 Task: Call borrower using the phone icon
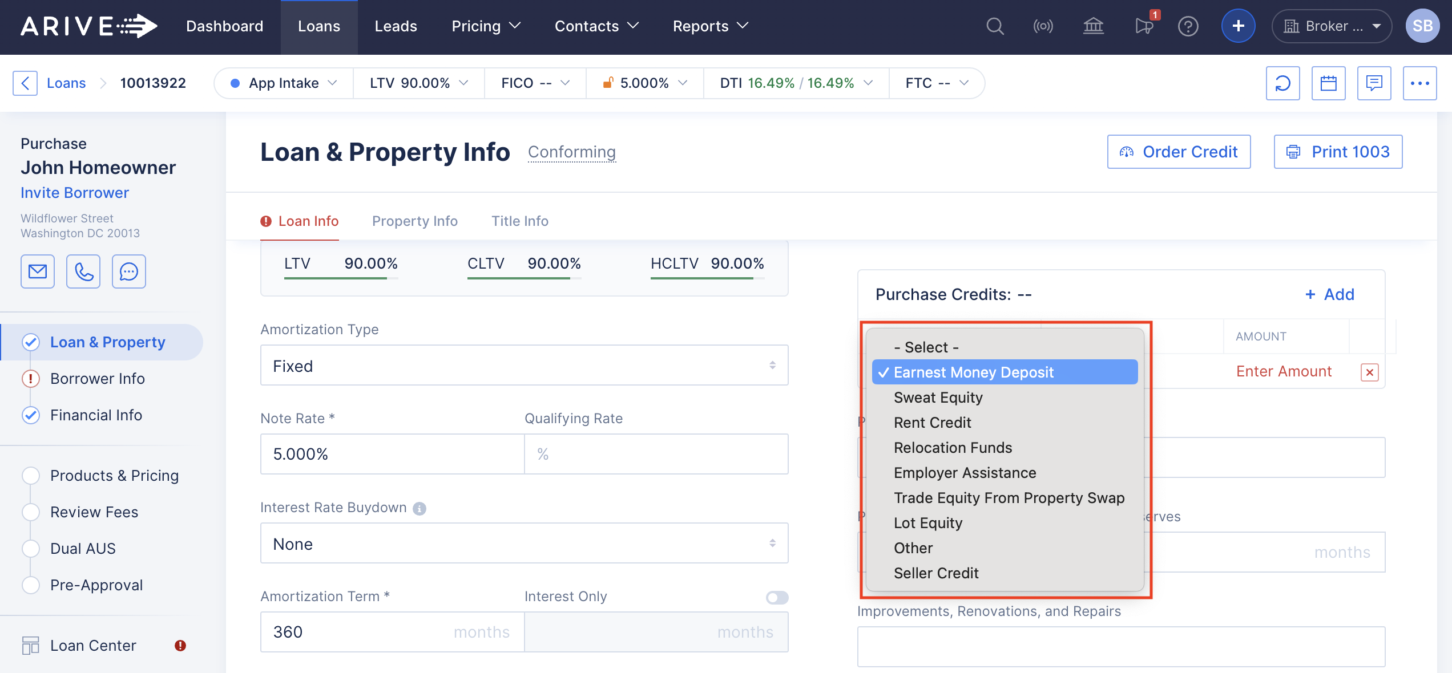click(x=83, y=271)
